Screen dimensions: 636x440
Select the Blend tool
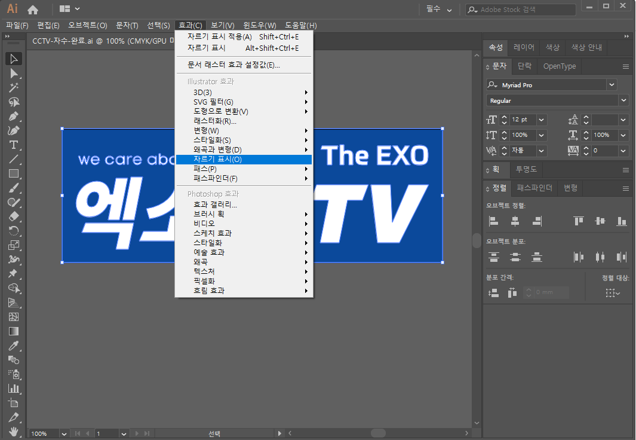click(x=13, y=360)
